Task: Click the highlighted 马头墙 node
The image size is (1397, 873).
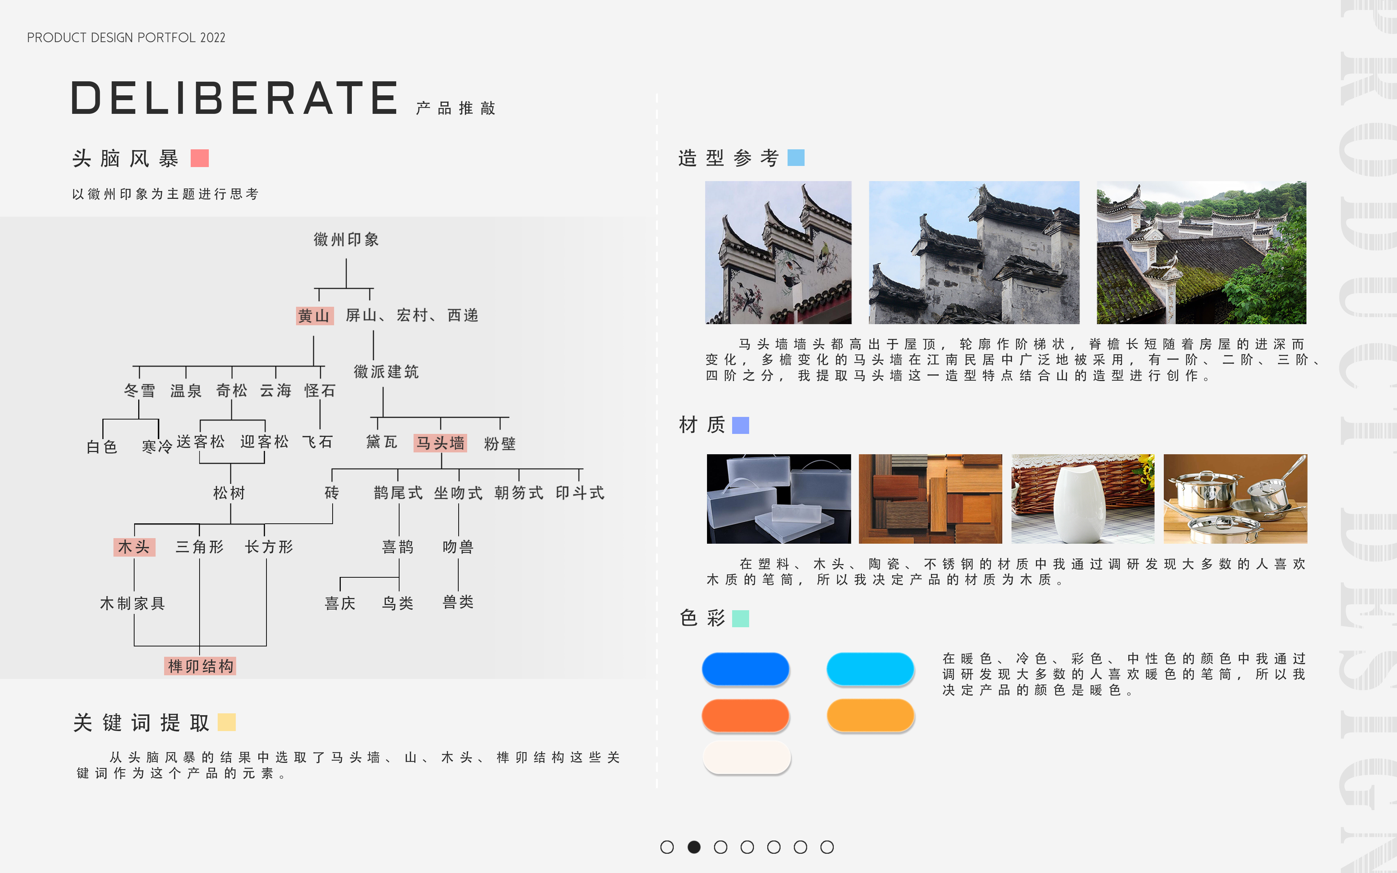Action: point(441,443)
